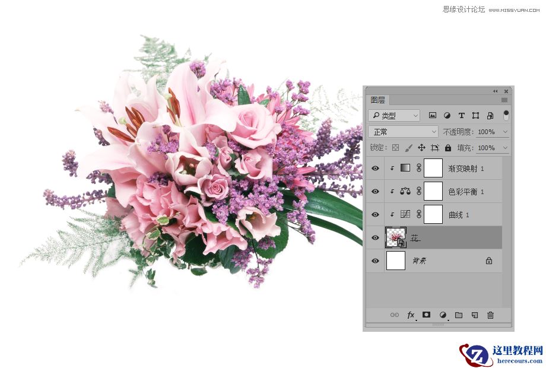Open the new adjustment layer icon
Viewport: 546px width, 368px height.
[x=443, y=315]
